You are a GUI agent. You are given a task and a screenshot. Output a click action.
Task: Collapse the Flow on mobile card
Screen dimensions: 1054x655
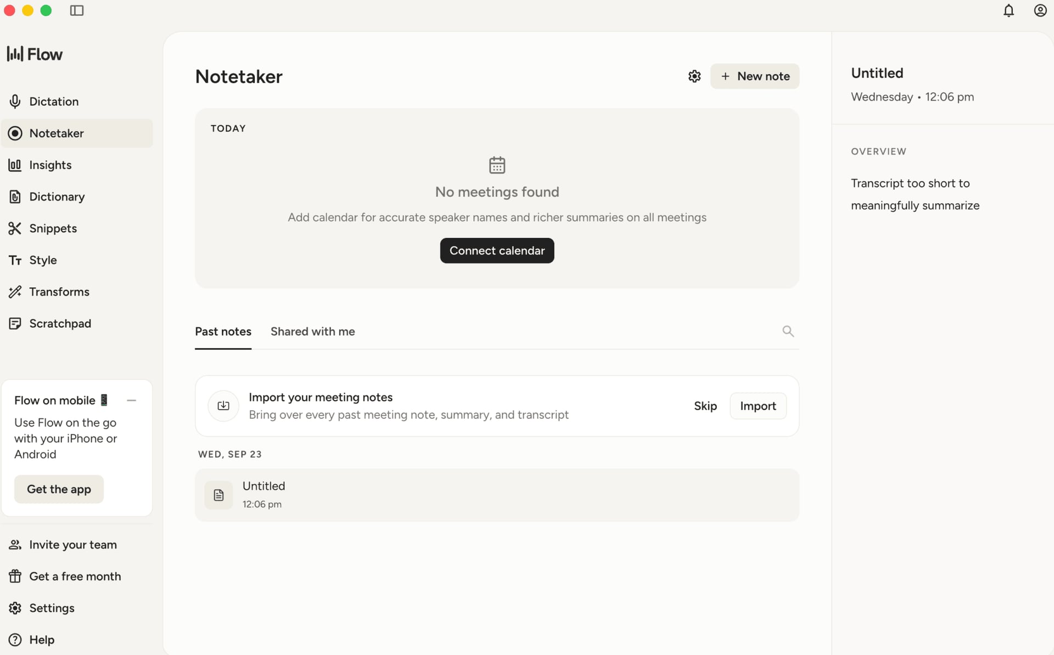click(x=131, y=401)
